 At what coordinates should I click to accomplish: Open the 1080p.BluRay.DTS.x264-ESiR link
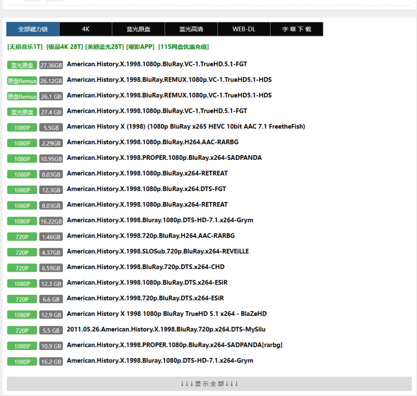(147, 283)
